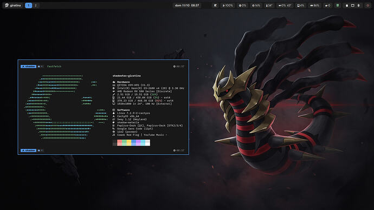This screenshot has width=374, height=210.
Task: Open the red power menu icon
Action: point(367,5)
